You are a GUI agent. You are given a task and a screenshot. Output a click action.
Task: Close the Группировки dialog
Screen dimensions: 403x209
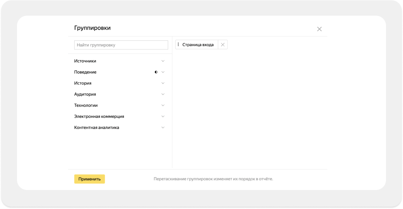click(x=319, y=29)
